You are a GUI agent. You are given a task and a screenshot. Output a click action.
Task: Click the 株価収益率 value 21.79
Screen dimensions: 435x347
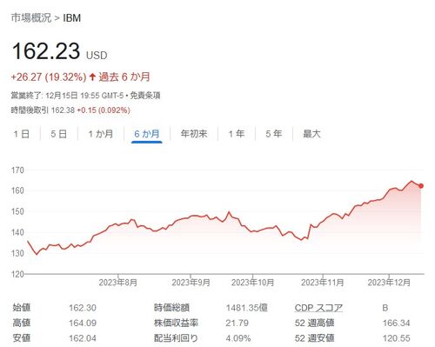[x=237, y=323]
